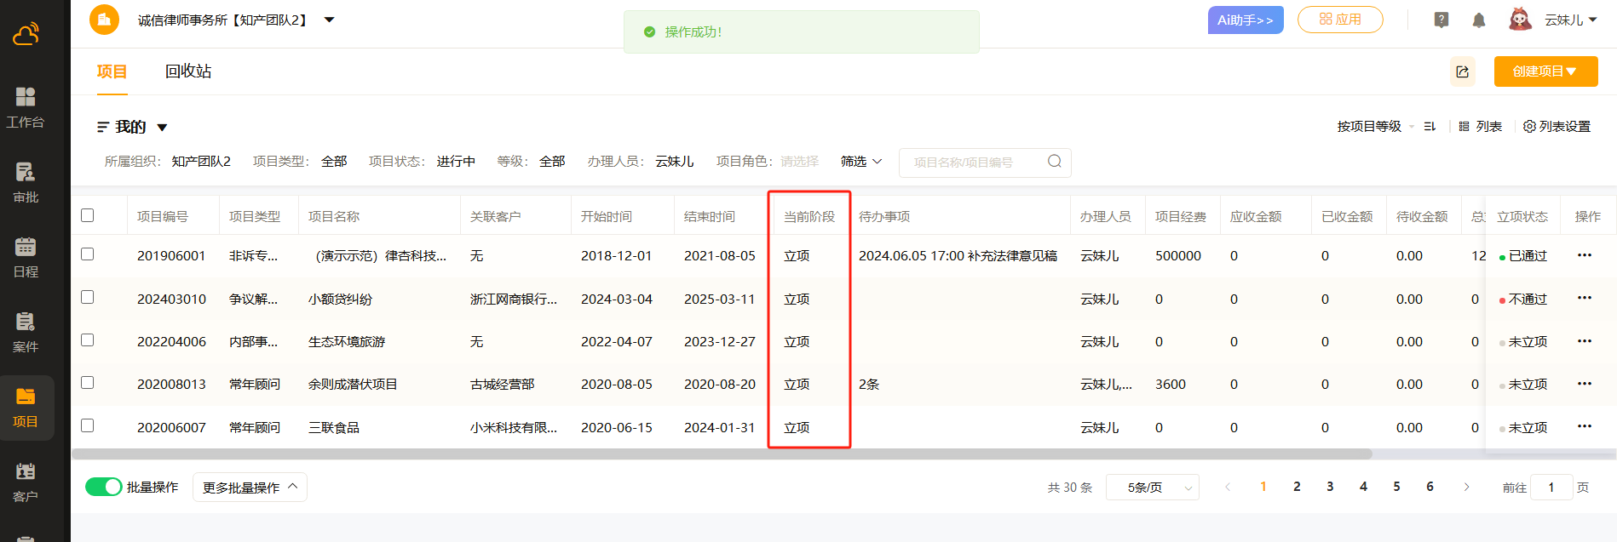The height and width of the screenshot is (542, 1617).
Task: Go to 审批 approval in sidebar
Action: 26,182
